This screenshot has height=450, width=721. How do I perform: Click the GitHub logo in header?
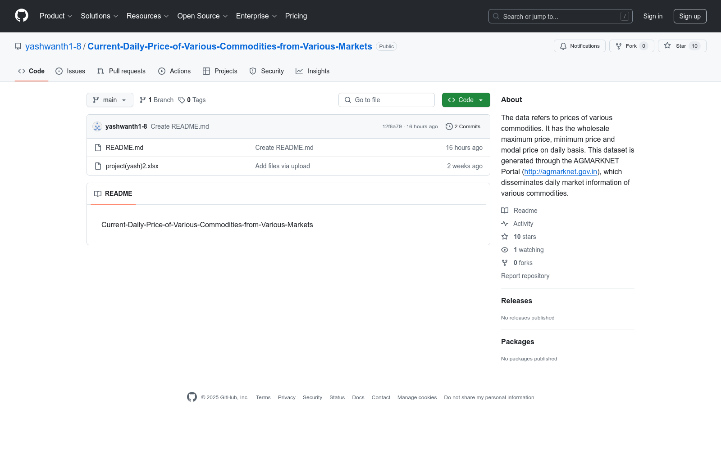[x=22, y=16]
